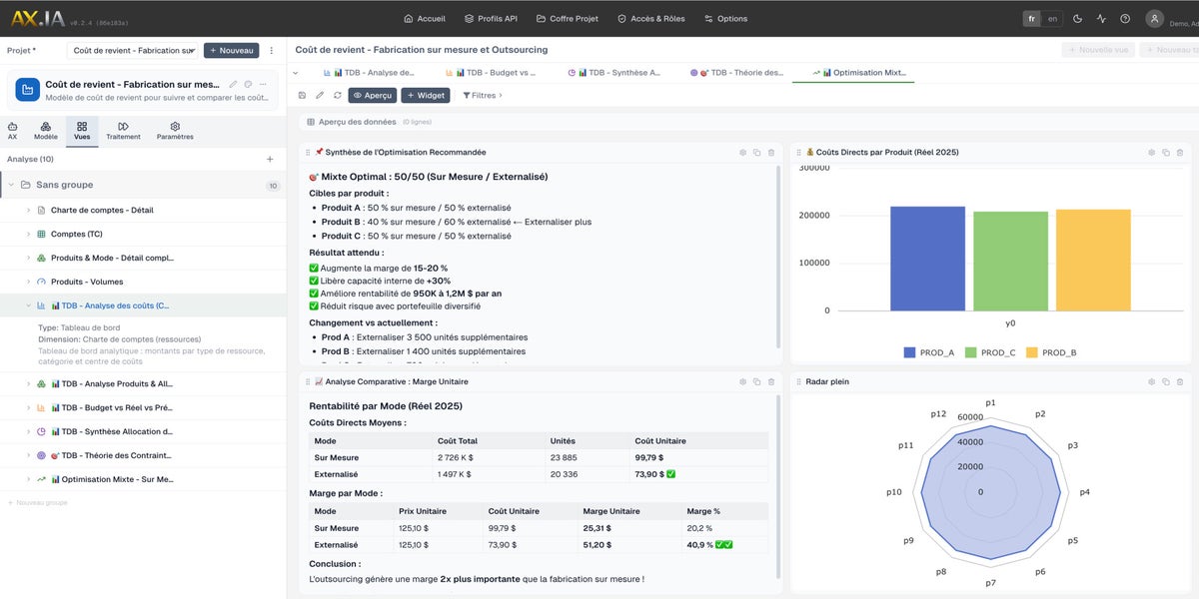Open the Traitement section icon
The width and height of the screenshot is (1199, 599).
123,131
